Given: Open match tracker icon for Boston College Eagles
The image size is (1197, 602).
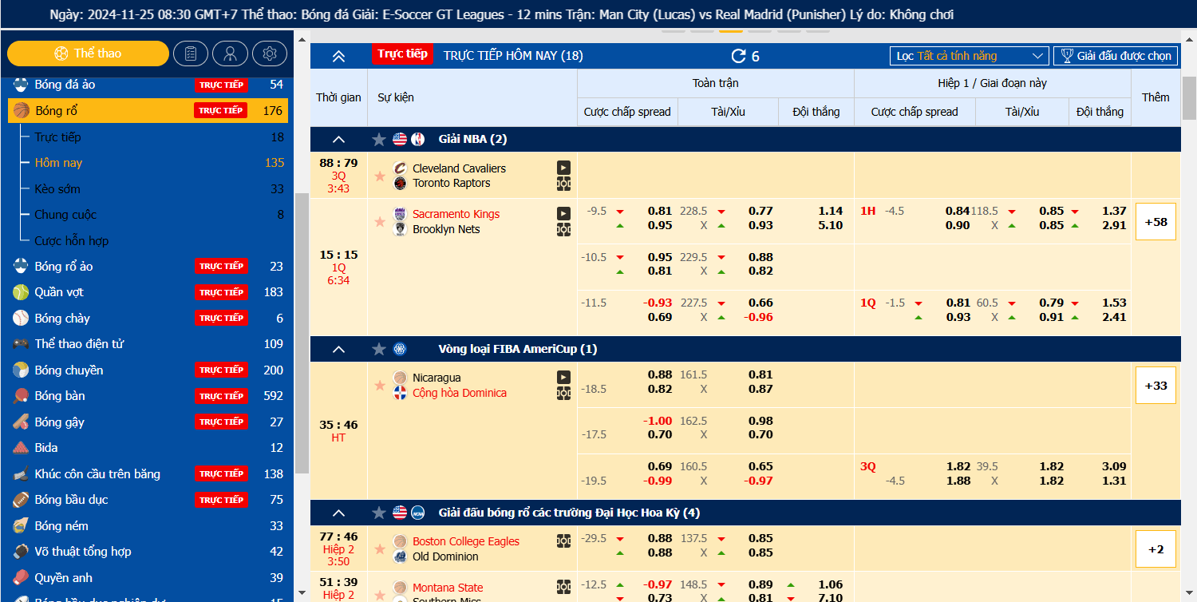Looking at the screenshot, I should (x=563, y=541).
